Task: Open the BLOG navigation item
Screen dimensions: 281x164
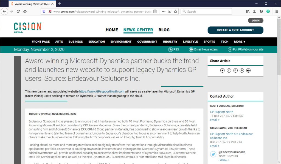Action: tap(164, 30)
